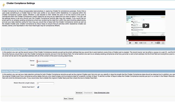Toggle the Delete Feed Item checkbox
Viewport: 175px width, 103px height.
point(38,87)
